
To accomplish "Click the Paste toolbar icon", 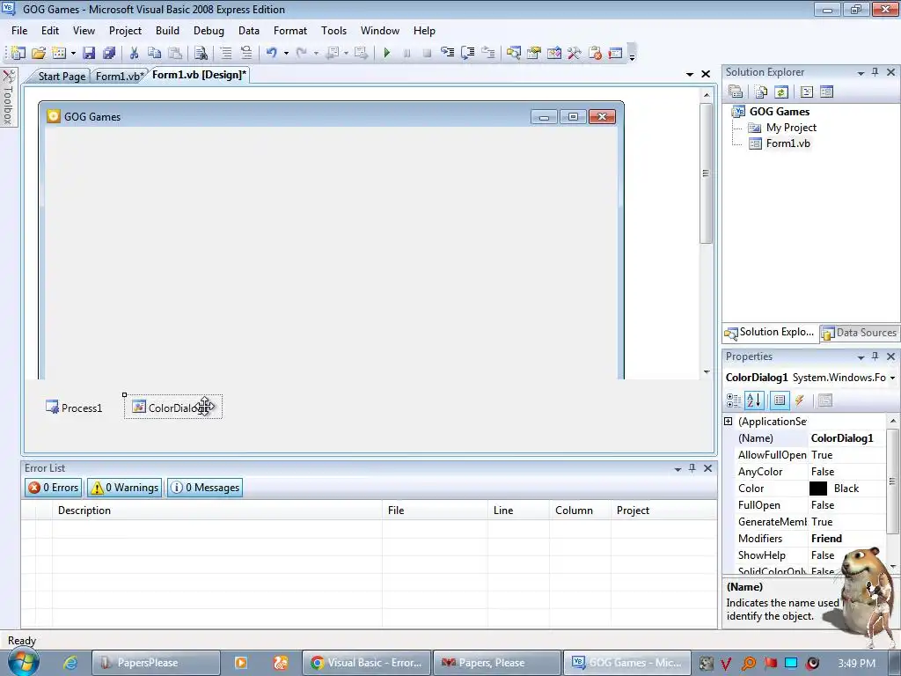I will [x=175, y=53].
